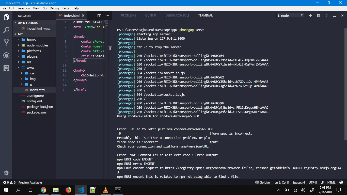347x195 pixels.
Task: Click the Task View taskbar icon
Action: [30, 190]
